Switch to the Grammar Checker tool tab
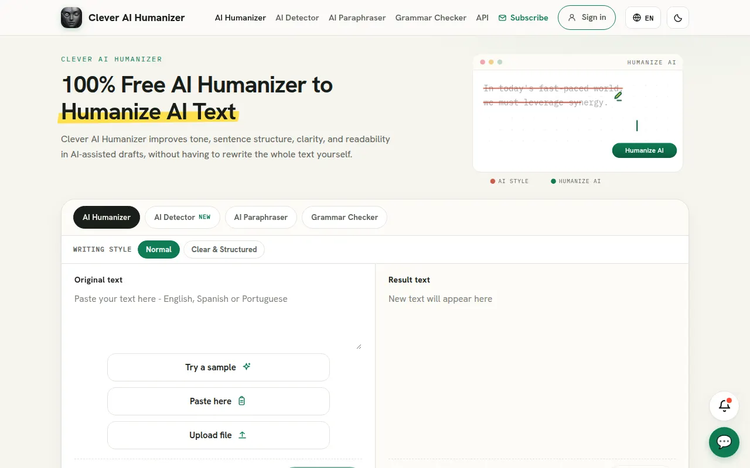 coord(345,217)
